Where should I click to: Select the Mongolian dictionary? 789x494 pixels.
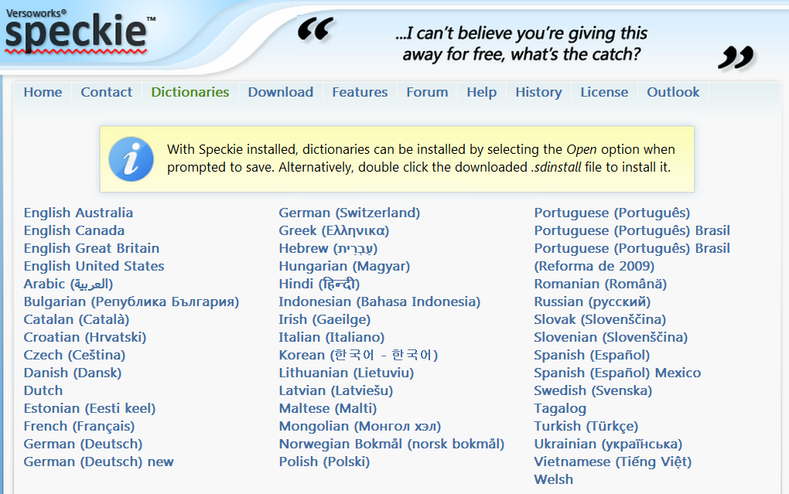360,426
